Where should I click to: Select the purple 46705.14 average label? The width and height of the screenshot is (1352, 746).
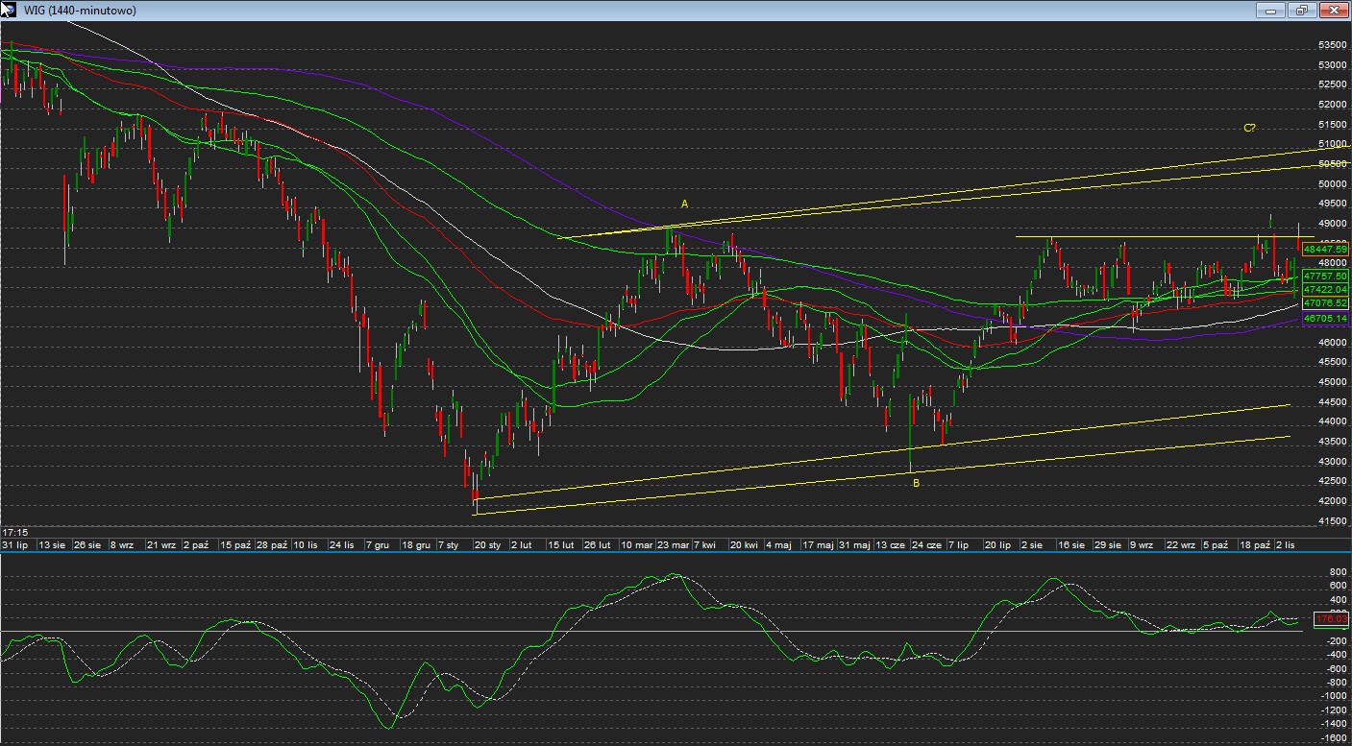pos(1325,318)
